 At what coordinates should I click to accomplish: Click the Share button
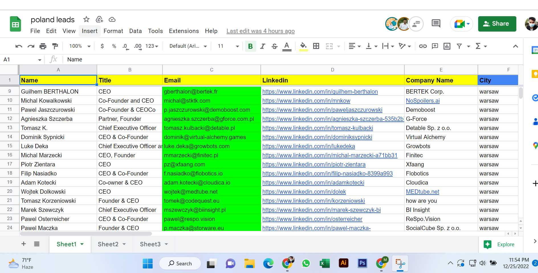497,24
